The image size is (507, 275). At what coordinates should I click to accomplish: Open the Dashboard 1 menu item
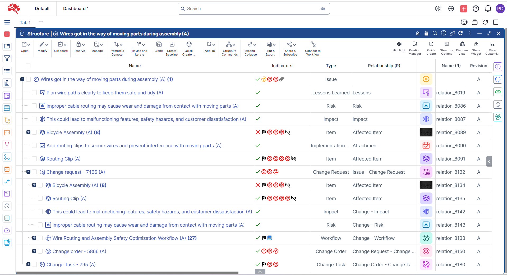coord(76,8)
